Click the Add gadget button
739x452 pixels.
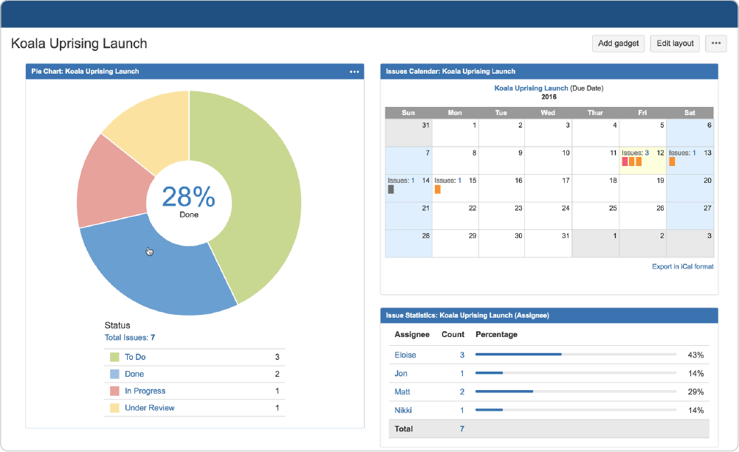tap(618, 44)
